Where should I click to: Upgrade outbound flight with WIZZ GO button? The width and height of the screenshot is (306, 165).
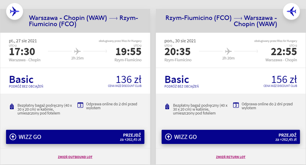75,137
